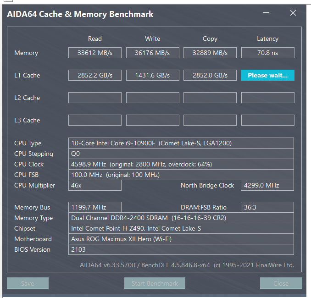Click the BIOS Version label
This screenshot has height=298, width=311.
click(x=32, y=249)
